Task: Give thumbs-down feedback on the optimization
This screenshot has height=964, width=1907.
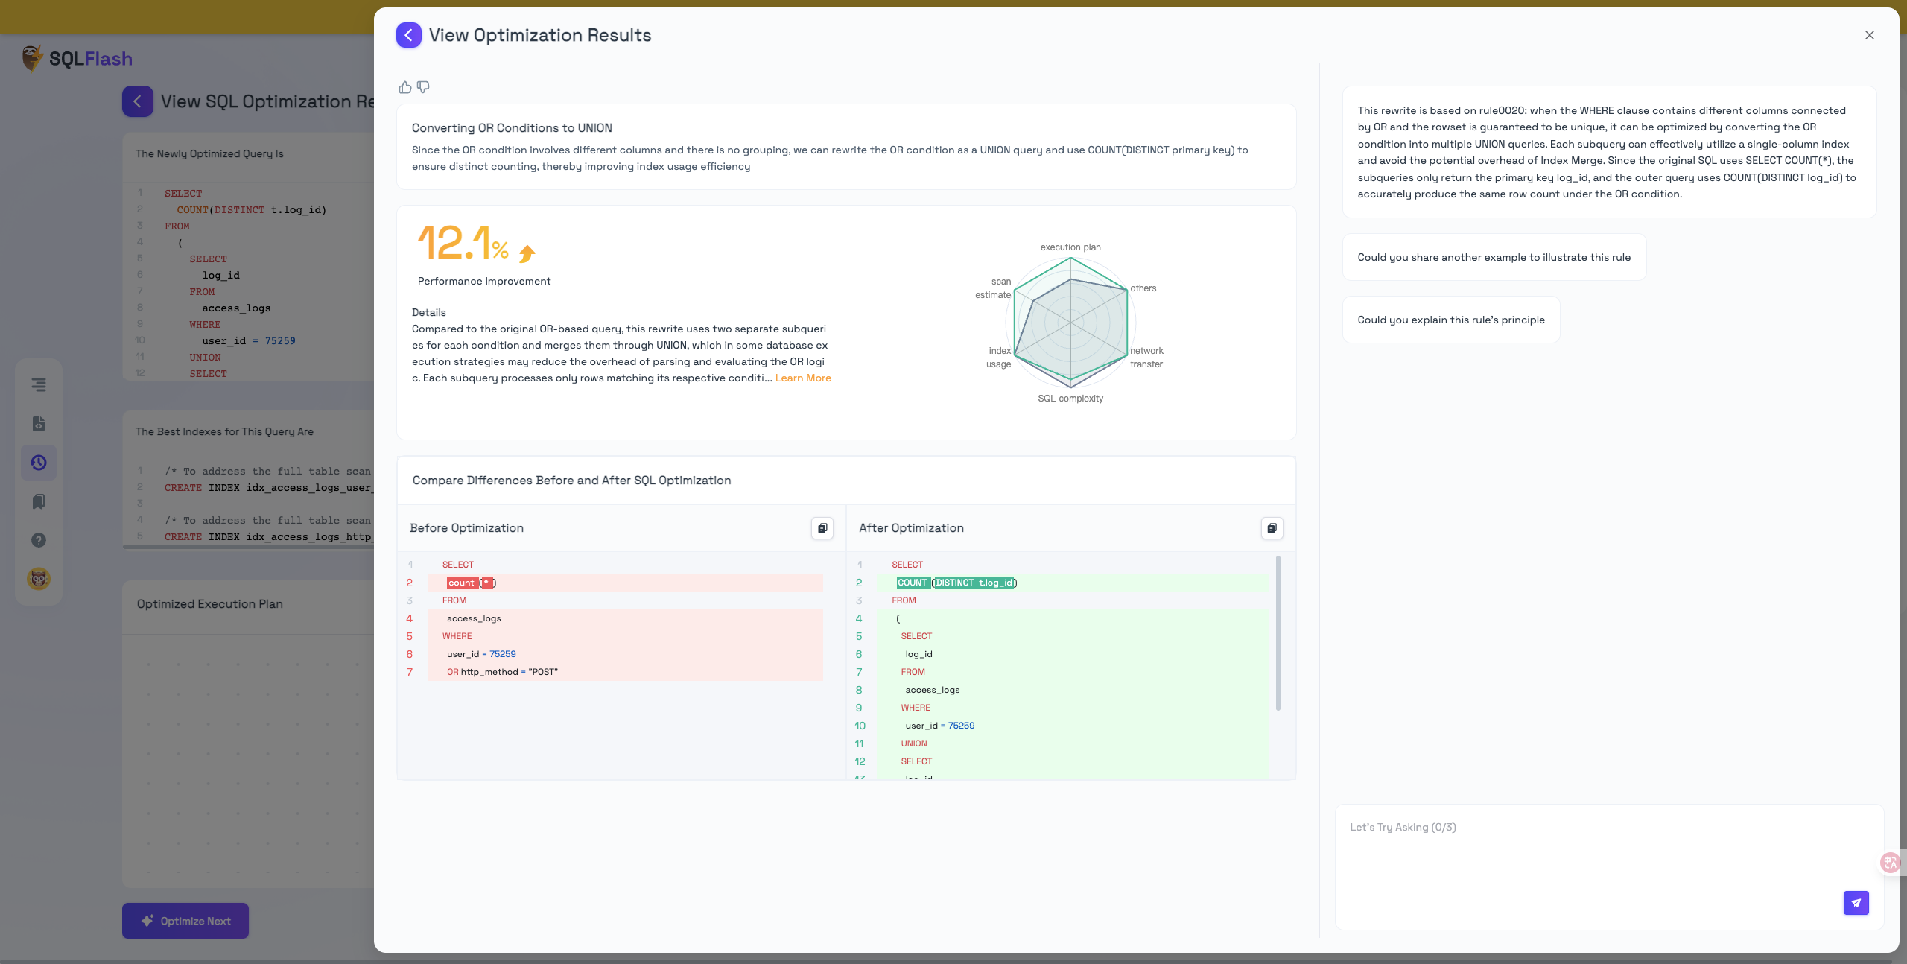Action: pos(423,87)
